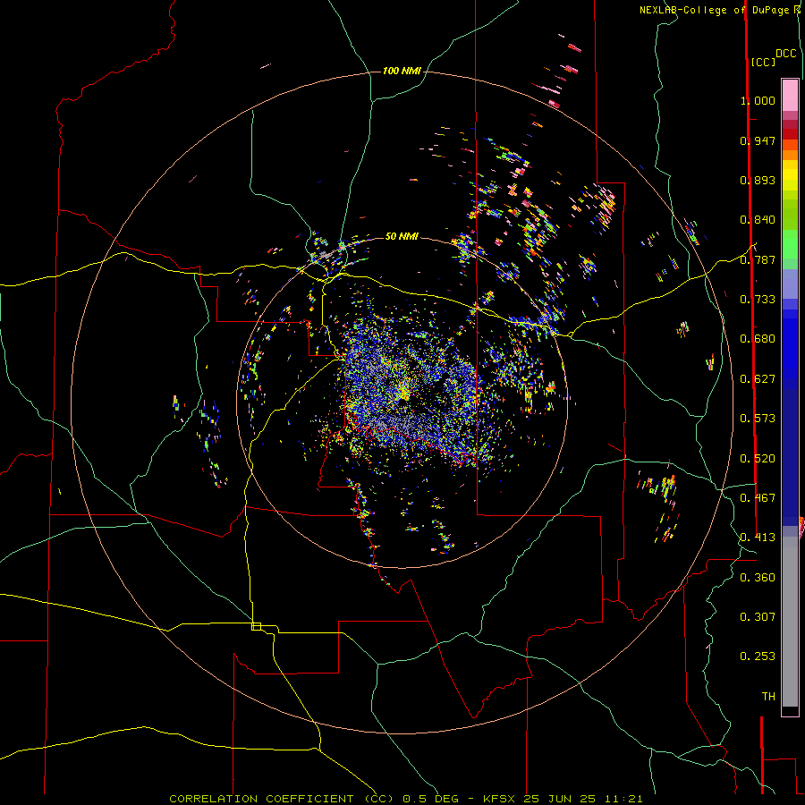This screenshot has width=805, height=805.
Task: Pick the gray swatch in the color scale
Action: (x=790, y=622)
